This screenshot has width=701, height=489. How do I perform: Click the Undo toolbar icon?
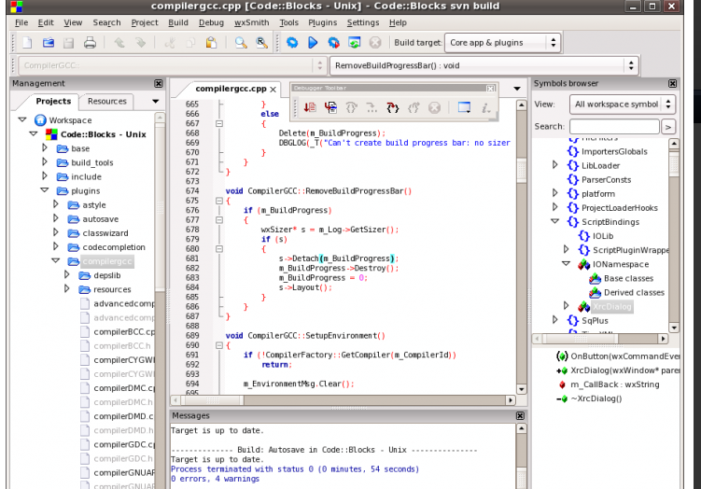point(119,43)
